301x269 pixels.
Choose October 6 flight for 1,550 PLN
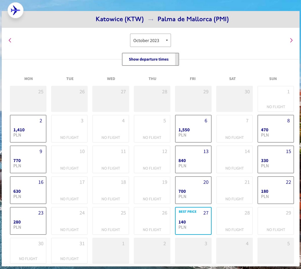[193, 129]
